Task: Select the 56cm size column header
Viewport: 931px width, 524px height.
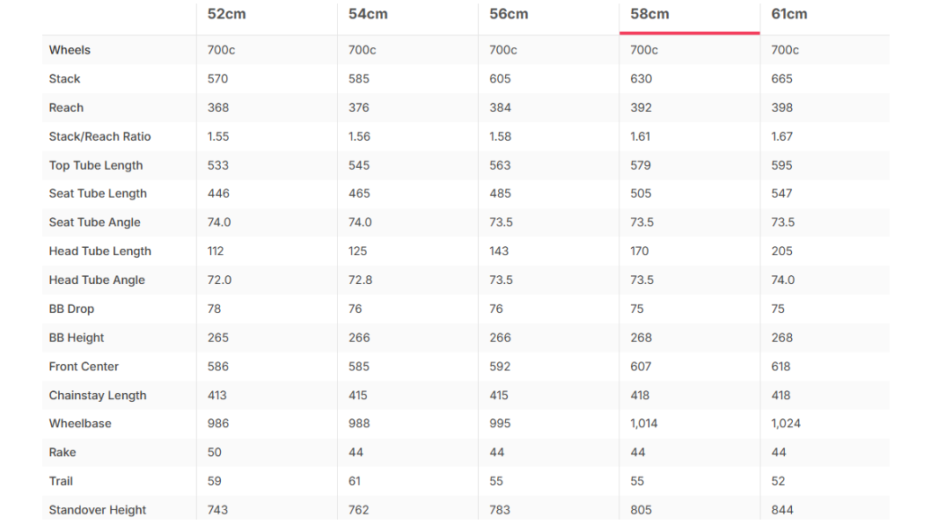Action: (x=509, y=14)
